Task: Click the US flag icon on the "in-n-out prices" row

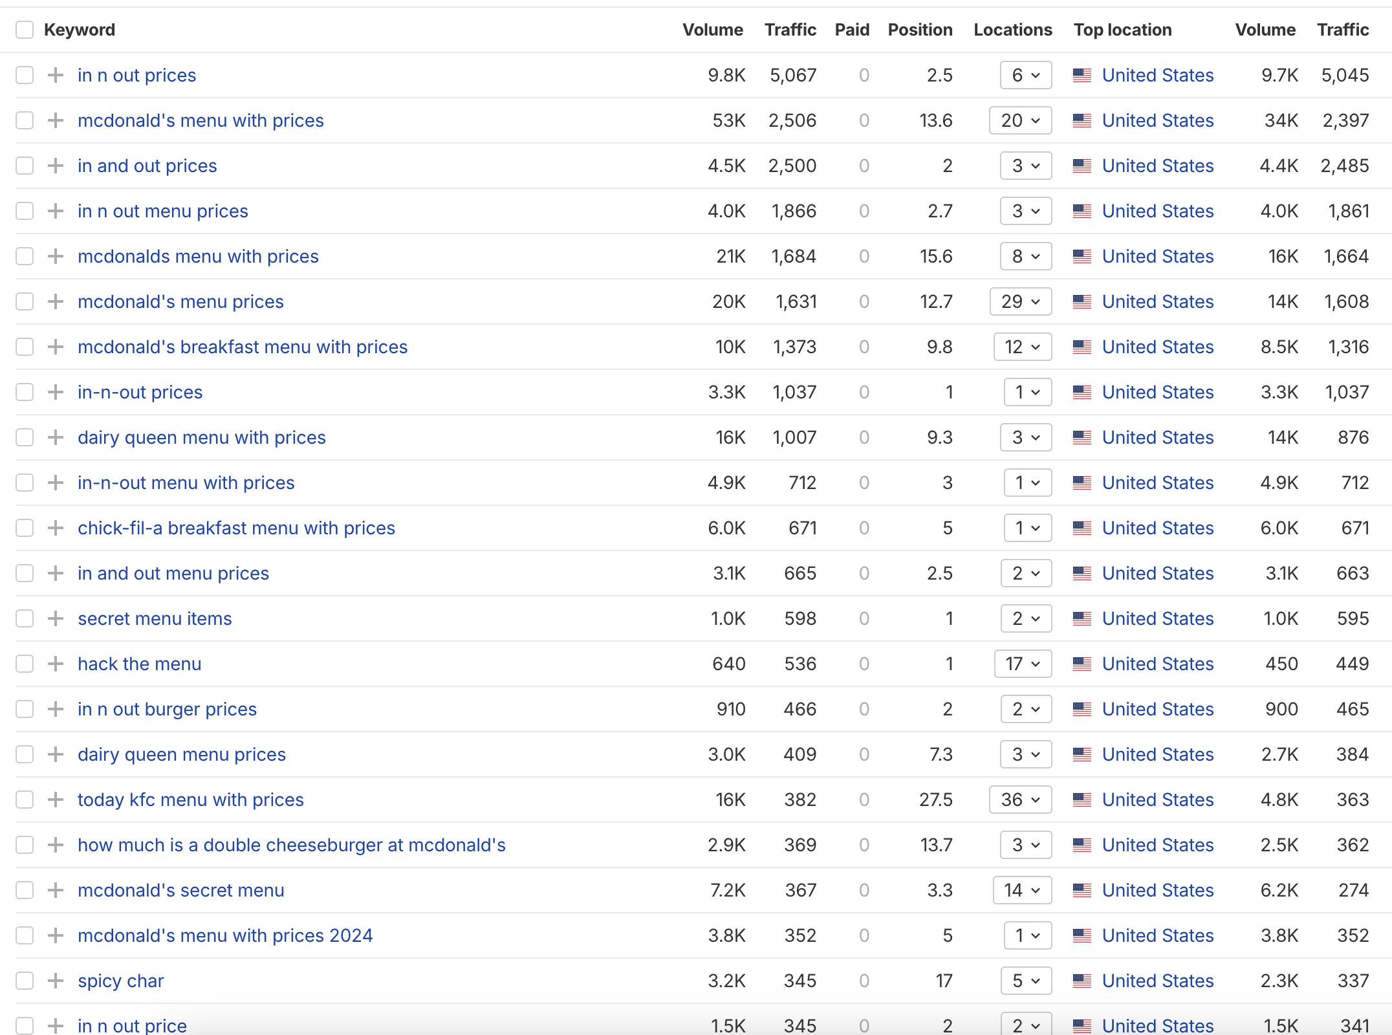Action: point(1083,392)
